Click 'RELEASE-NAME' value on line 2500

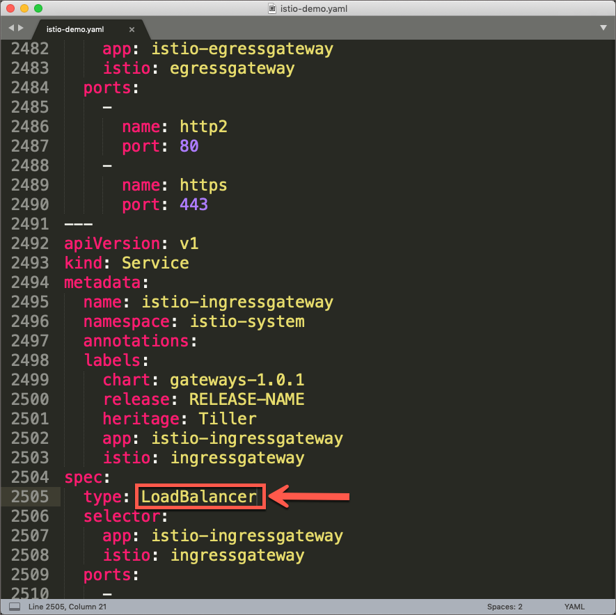(x=246, y=399)
